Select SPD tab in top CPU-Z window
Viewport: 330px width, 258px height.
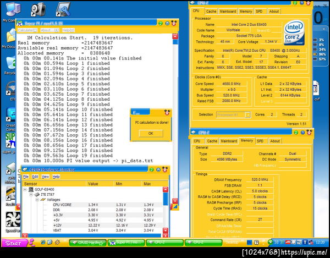point(259,12)
